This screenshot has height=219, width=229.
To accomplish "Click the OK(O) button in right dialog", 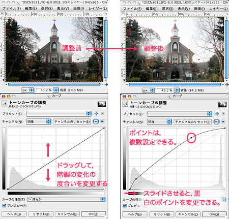I will (x=214, y=214).
